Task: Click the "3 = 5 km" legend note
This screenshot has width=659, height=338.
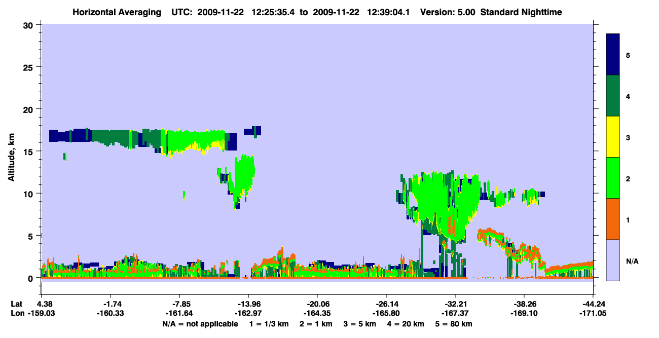Action: pos(359,324)
